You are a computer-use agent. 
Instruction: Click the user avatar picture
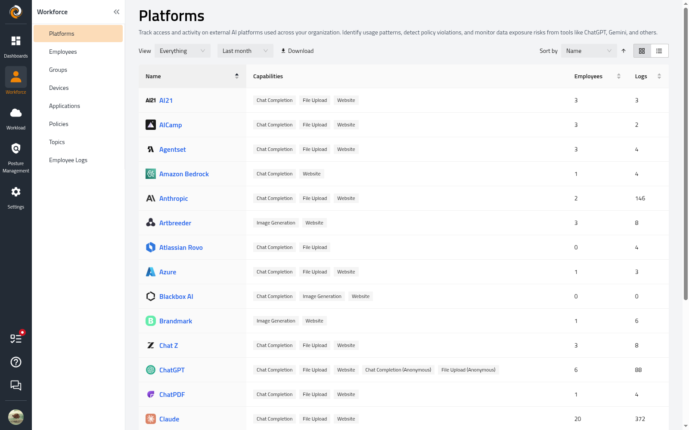tap(16, 417)
